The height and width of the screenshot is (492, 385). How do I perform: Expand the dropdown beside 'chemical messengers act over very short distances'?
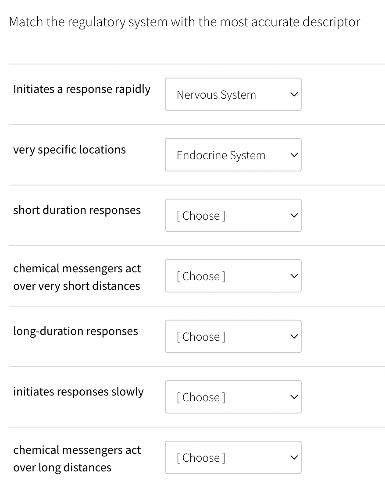point(233,276)
